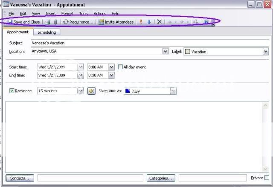
Task: Click the Contacts... button
Action: 20,178
